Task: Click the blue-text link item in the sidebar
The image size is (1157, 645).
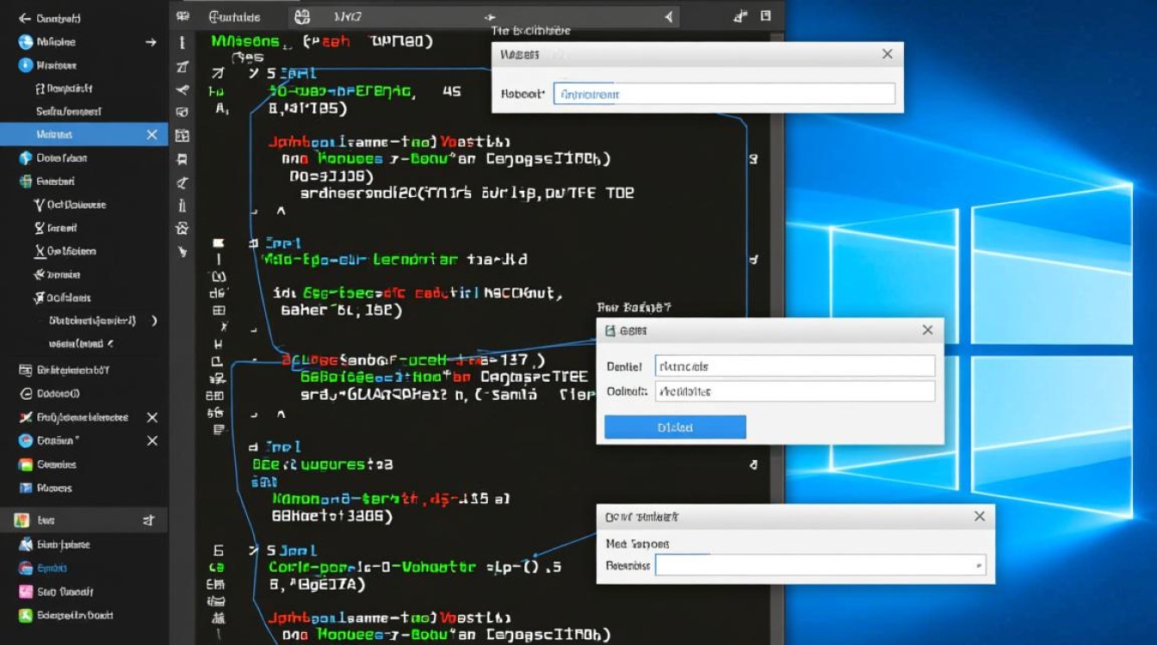Action: coord(52,568)
